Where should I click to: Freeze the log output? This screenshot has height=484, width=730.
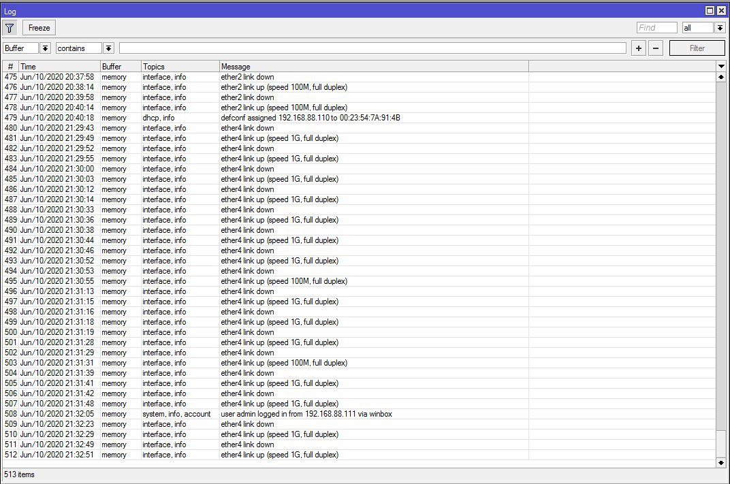click(39, 28)
